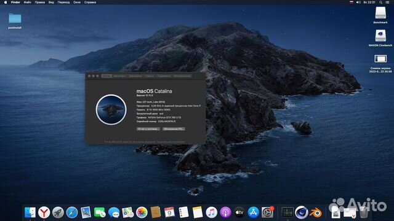394x221 pixels.
Task: Click the Версия 10.15.6 text
Action: coord(145,96)
